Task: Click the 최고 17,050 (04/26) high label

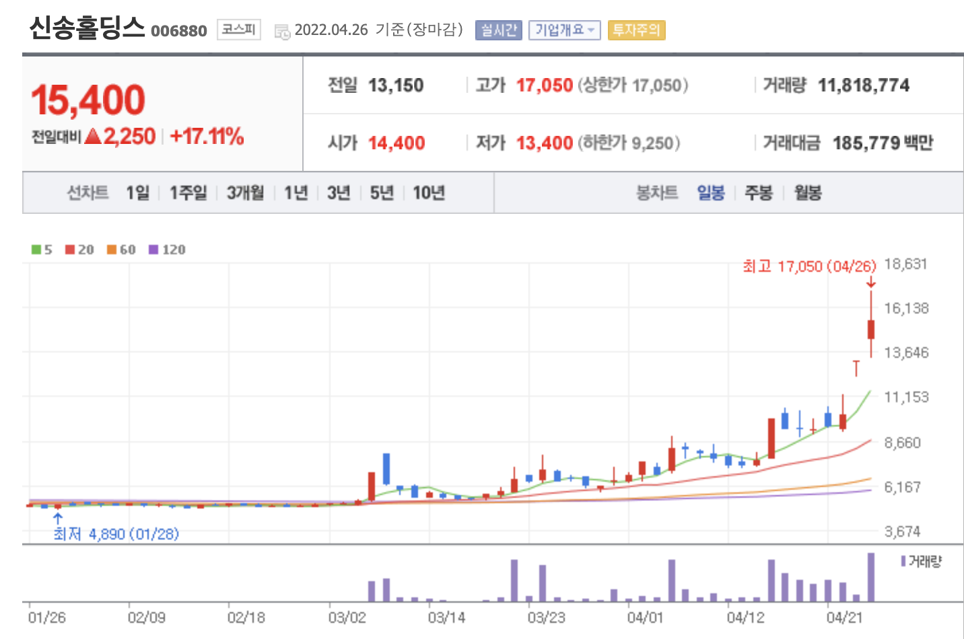Action: click(809, 266)
